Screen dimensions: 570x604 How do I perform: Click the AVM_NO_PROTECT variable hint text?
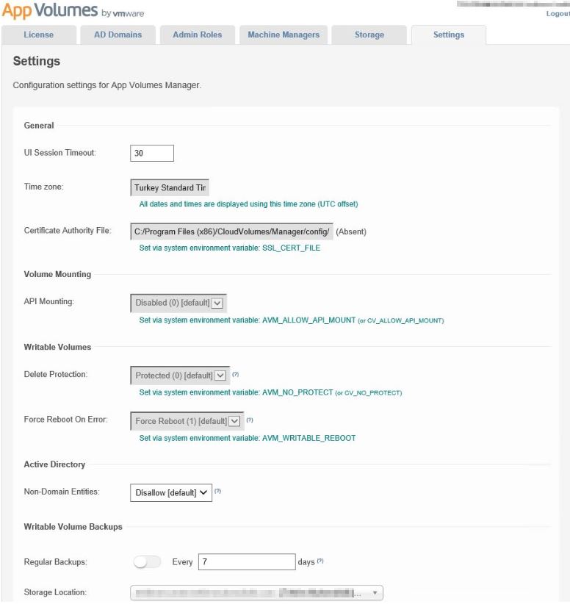270,392
